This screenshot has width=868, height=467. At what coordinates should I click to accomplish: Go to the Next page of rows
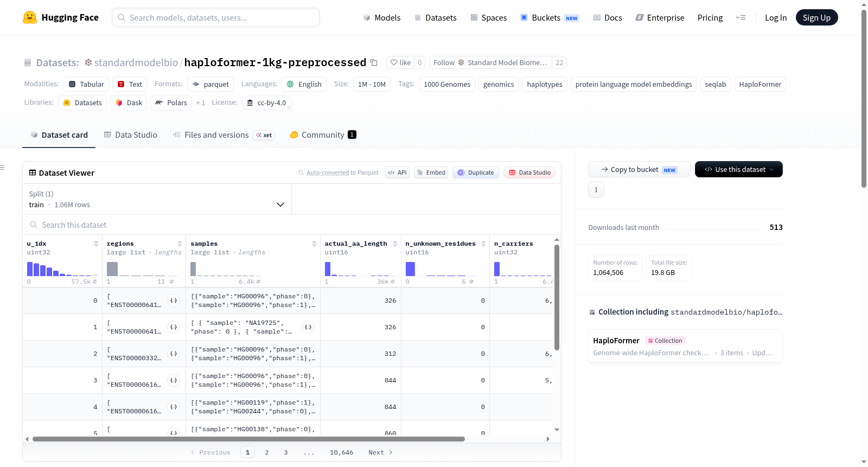(380, 452)
